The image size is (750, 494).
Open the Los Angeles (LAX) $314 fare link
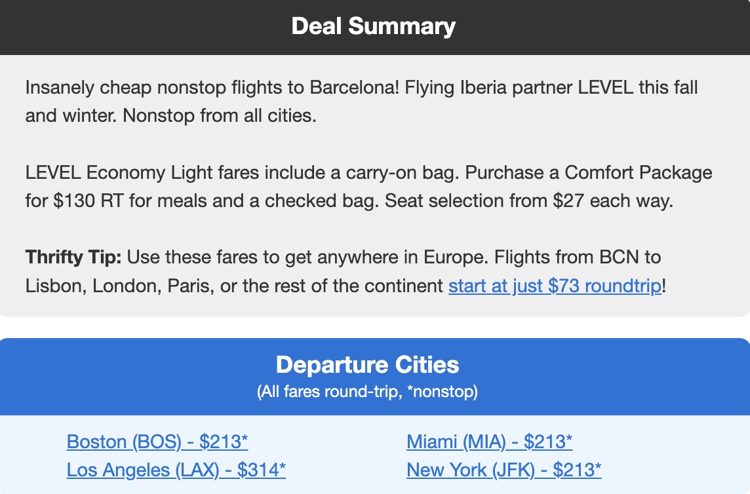coord(174,470)
